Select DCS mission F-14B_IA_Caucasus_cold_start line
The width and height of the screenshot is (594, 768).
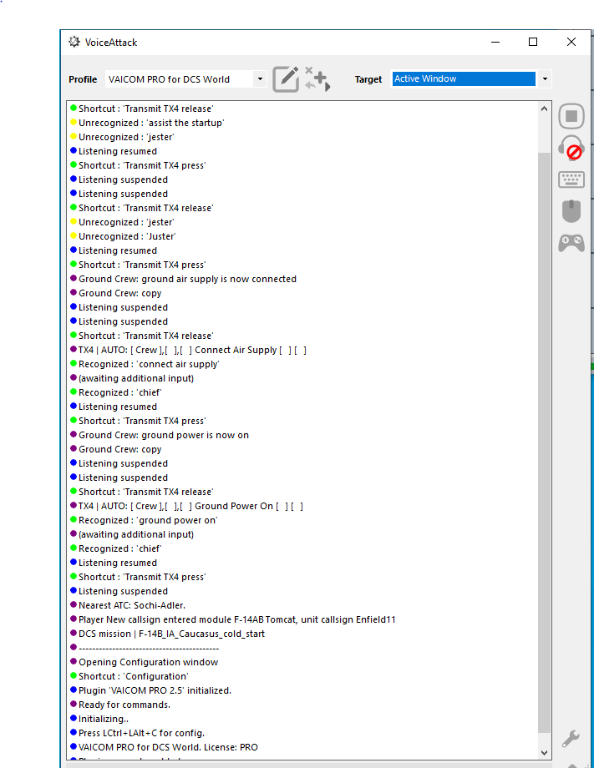(168, 634)
